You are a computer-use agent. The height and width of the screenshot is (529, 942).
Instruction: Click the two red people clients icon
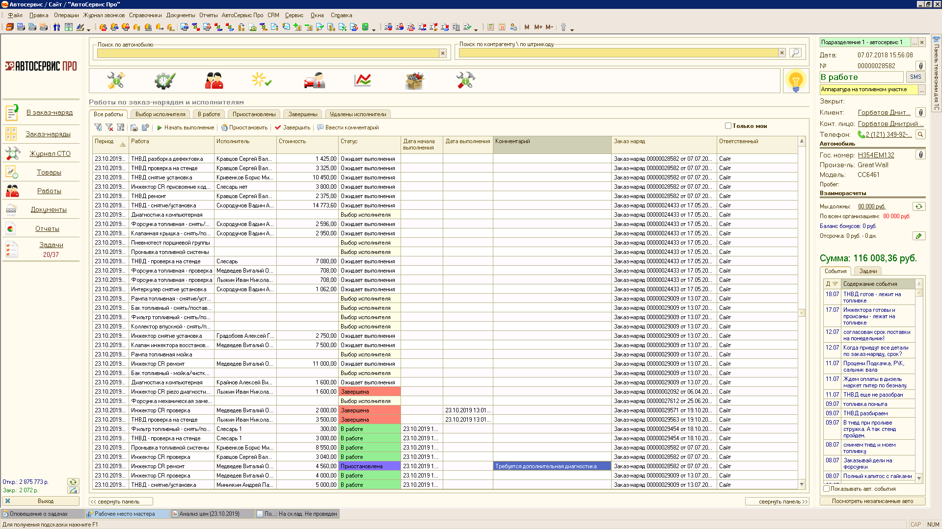214,80
